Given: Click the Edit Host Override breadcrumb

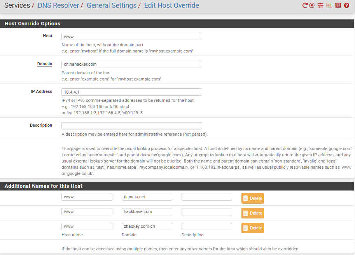Looking at the screenshot, I should (171, 5).
